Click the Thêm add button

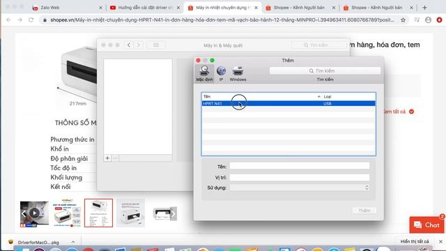click(x=364, y=211)
